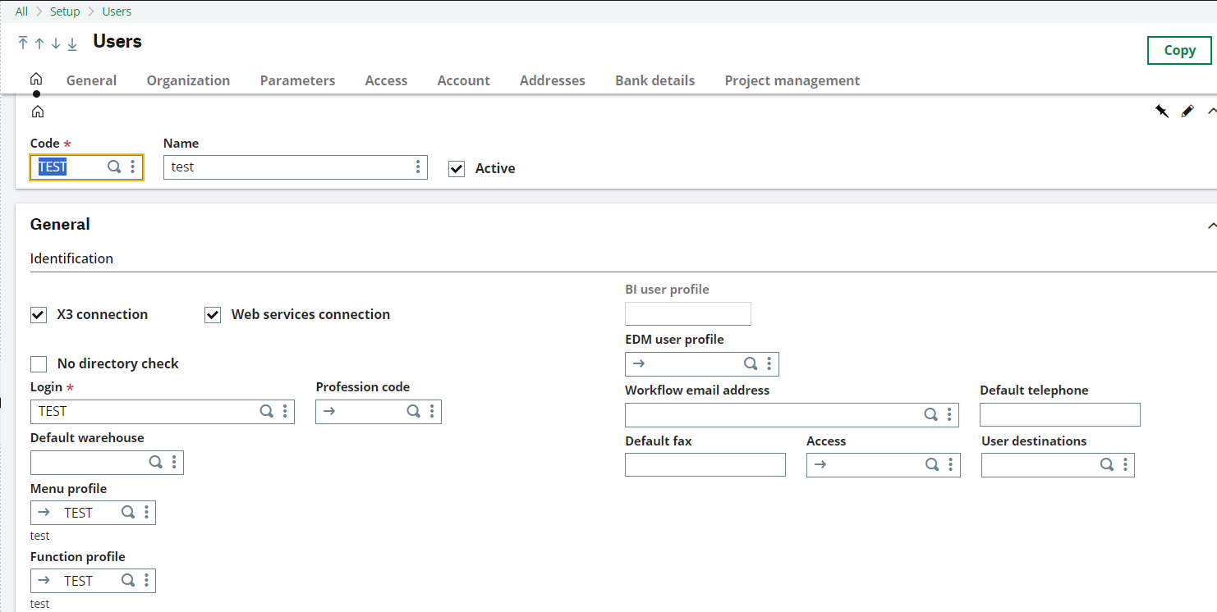Click the pencil edit icon
The image size is (1217, 612).
[1187, 111]
